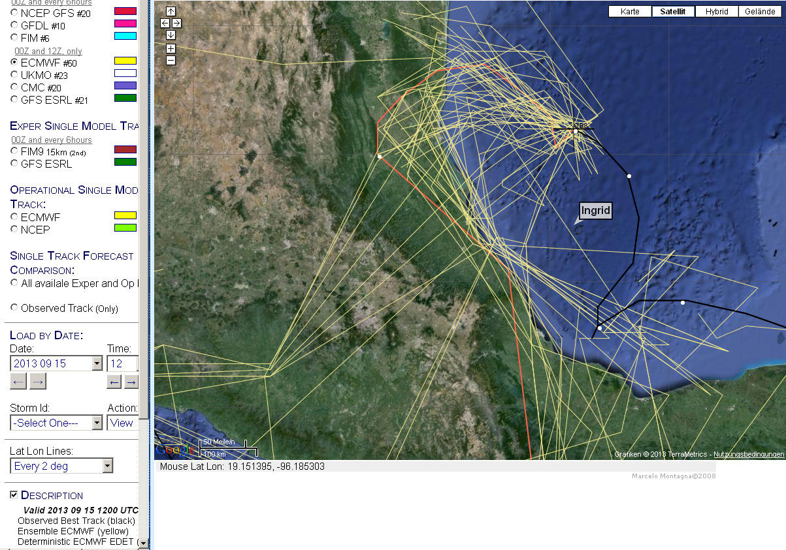Image resolution: width=786 pixels, height=550 pixels.
Task: Pan the map up with the arrow
Action: pyautogui.click(x=171, y=11)
